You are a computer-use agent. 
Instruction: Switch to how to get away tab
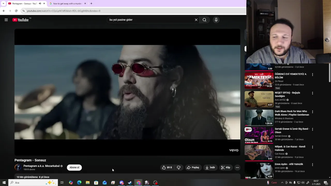[x=67, y=4]
